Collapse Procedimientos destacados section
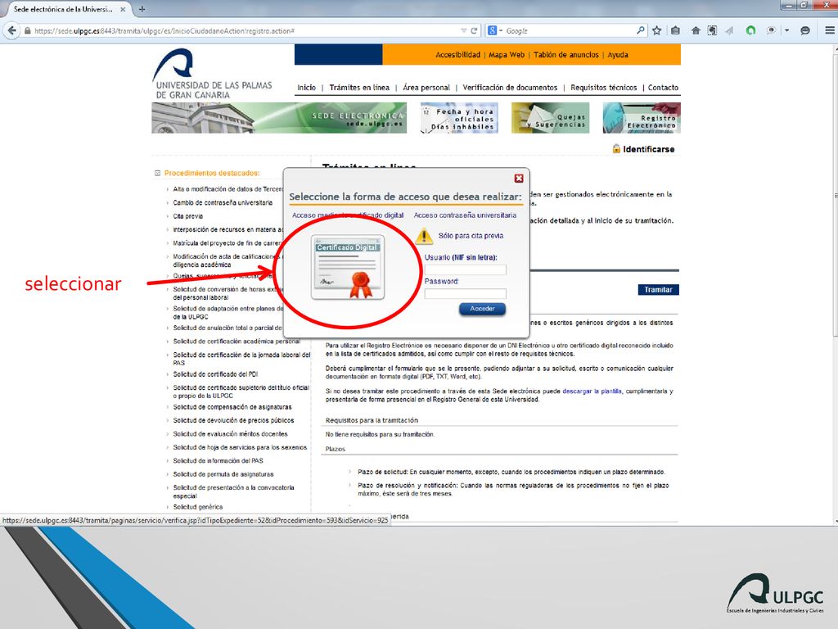838x629 pixels. (x=158, y=174)
